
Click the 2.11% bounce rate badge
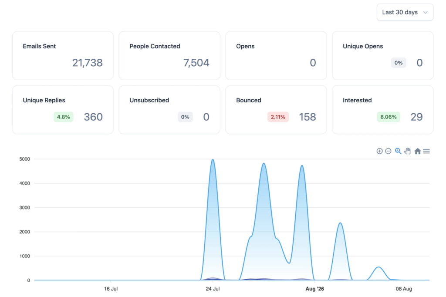[278, 117]
